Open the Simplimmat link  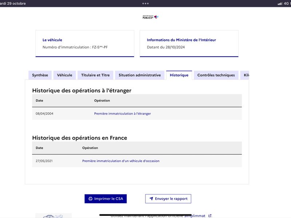click(x=195, y=216)
